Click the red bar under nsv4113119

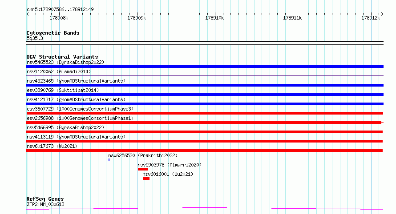[204, 141]
